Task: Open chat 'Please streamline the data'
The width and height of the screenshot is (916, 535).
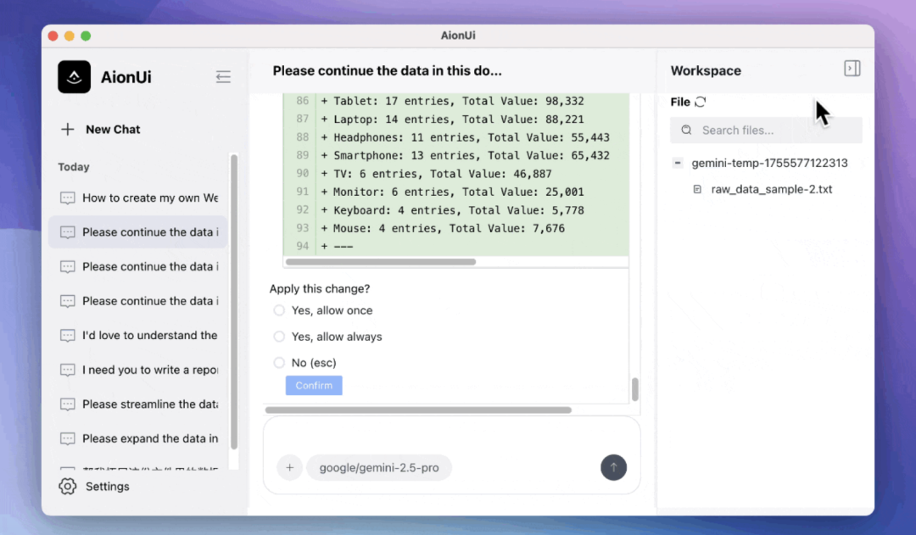Action: tap(138, 404)
